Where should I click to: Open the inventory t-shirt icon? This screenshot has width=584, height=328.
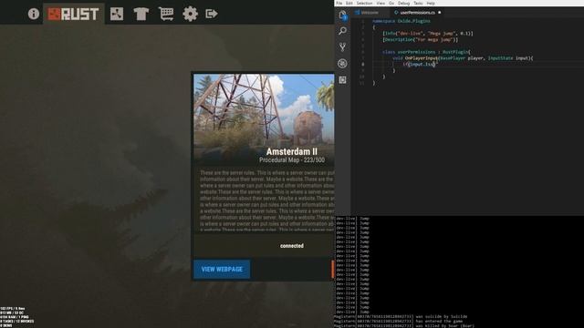(x=141, y=14)
